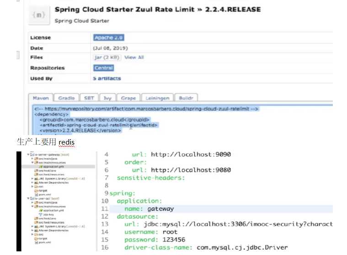The image size is (347, 255).
Task: Click target folder icon in is-server-gateway
Action: pyautogui.click(x=36, y=191)
